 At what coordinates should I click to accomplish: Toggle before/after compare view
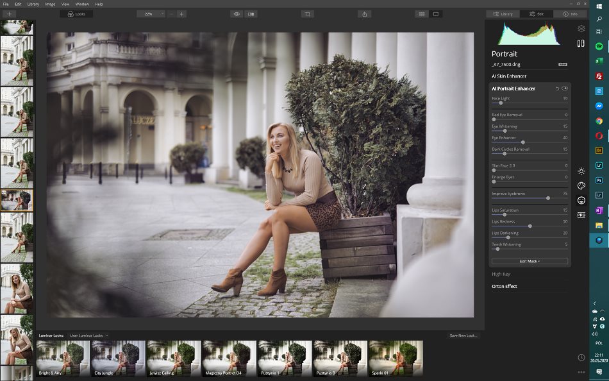pyautogui.click(x=251, y=14)
